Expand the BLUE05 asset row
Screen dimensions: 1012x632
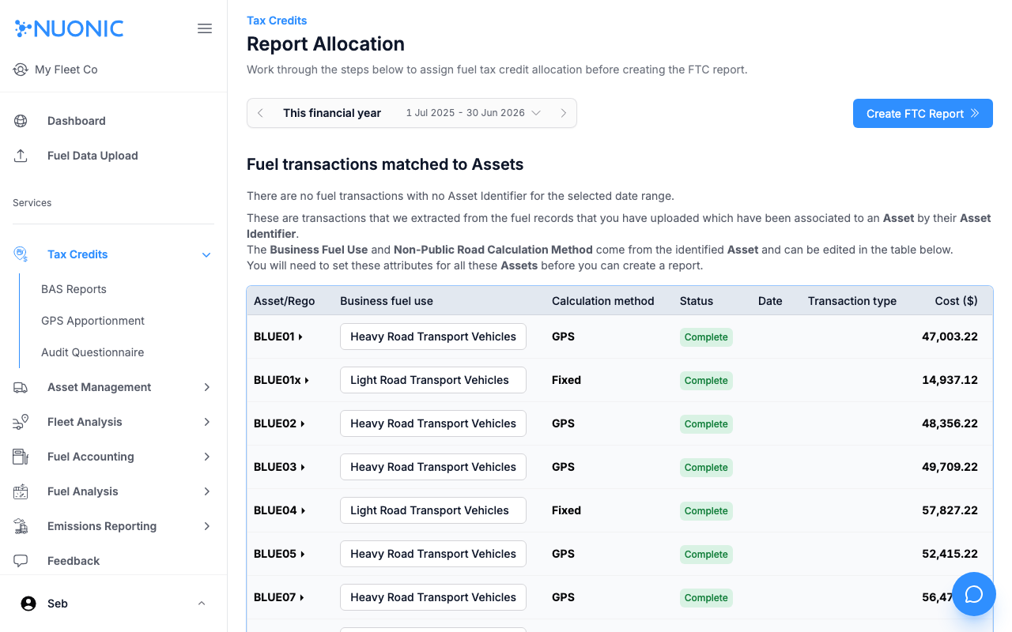[303, 555]
